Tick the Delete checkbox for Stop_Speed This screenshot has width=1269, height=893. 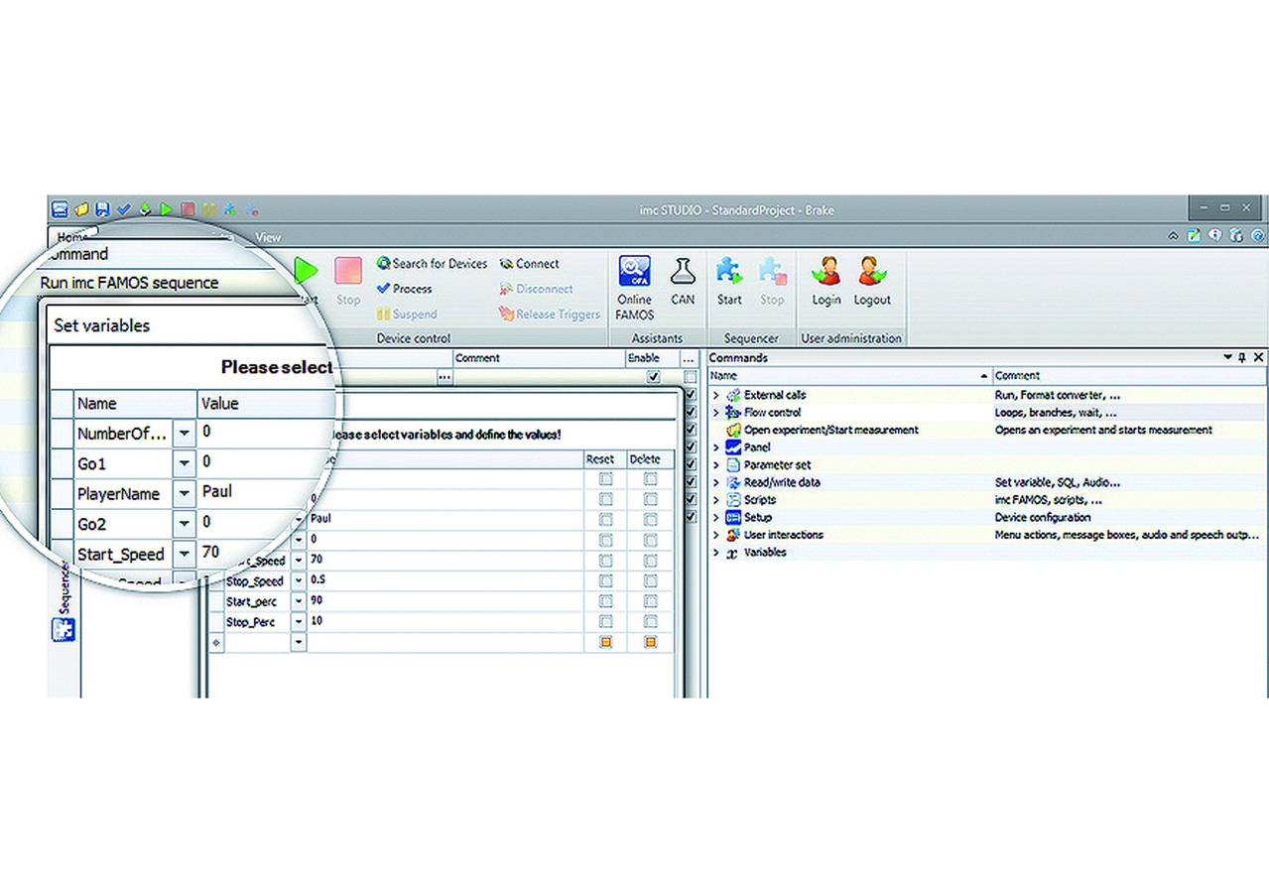pos(651,580)
